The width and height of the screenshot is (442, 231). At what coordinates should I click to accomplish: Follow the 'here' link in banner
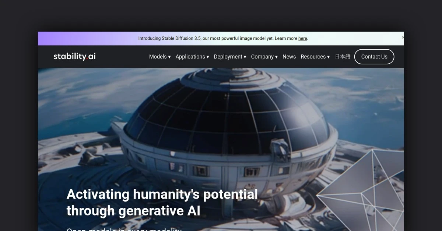coord(302,38)
